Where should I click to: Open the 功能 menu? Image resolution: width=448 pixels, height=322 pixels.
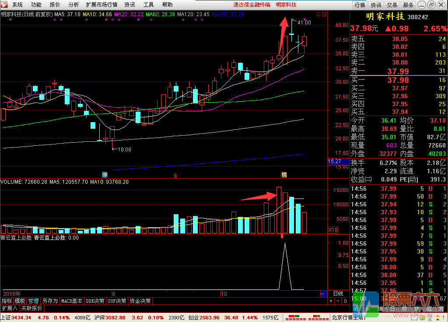(36, 4)
